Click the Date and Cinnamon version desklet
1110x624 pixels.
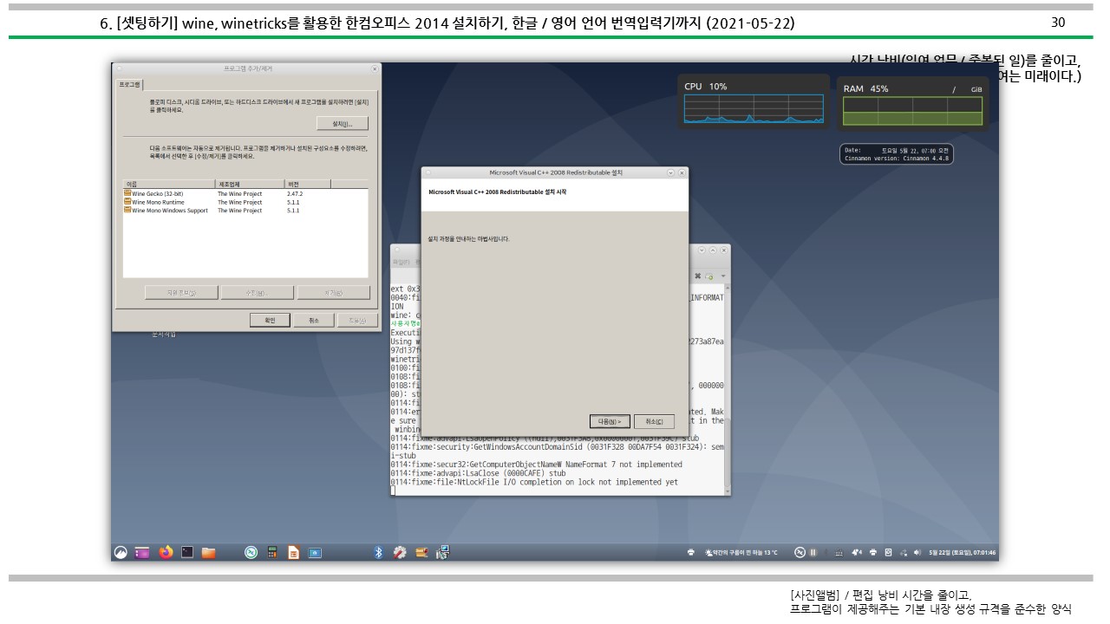pos(897,153)
